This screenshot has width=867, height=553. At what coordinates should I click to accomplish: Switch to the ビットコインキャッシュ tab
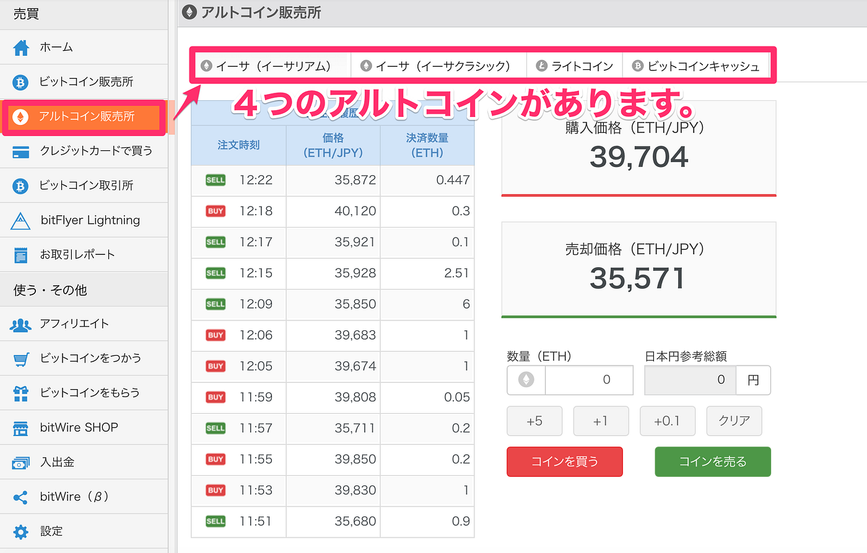696,66
